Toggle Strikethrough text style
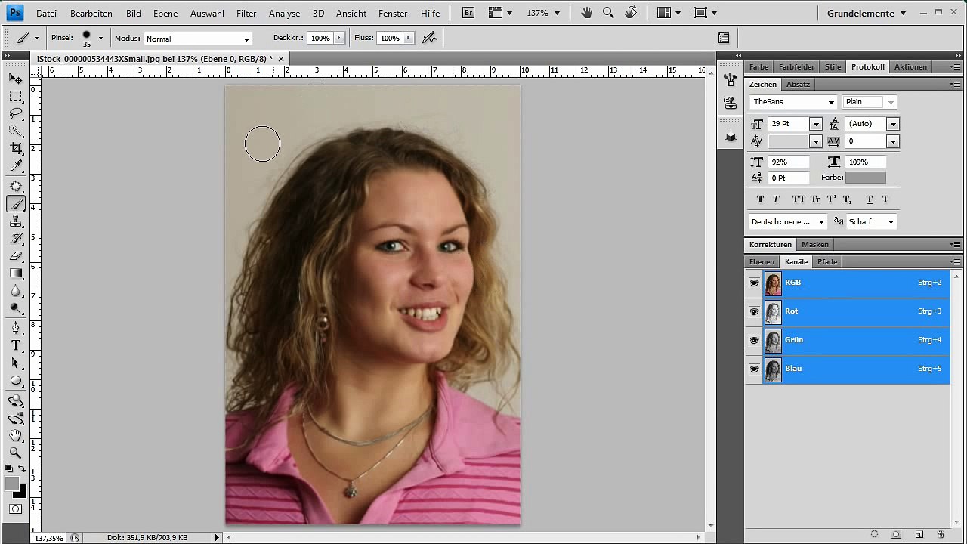 (885, 199)
